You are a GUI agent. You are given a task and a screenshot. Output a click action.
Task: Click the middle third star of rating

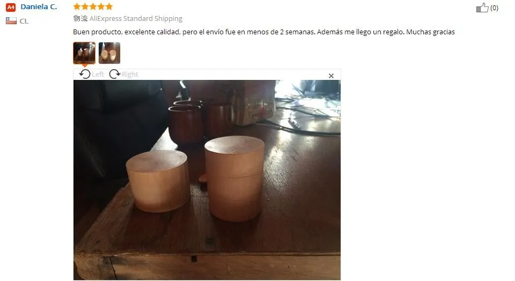point(93,6)
